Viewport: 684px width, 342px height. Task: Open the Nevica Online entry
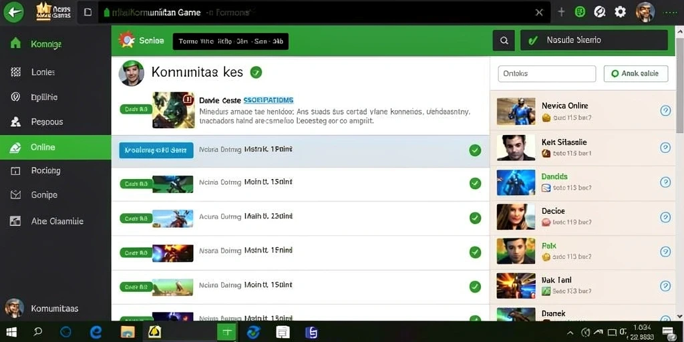point(582,112)
